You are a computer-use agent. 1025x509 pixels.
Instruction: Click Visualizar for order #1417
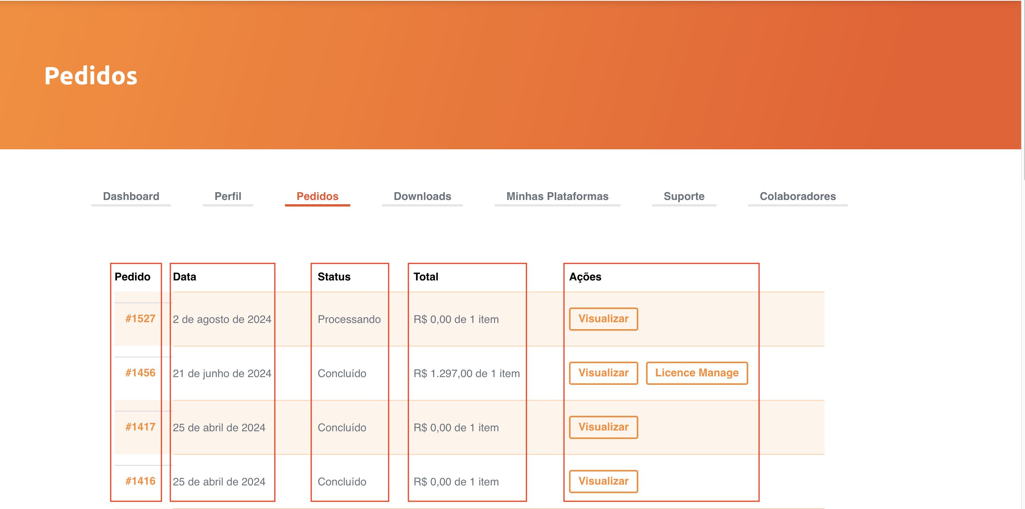pos(603,427)
